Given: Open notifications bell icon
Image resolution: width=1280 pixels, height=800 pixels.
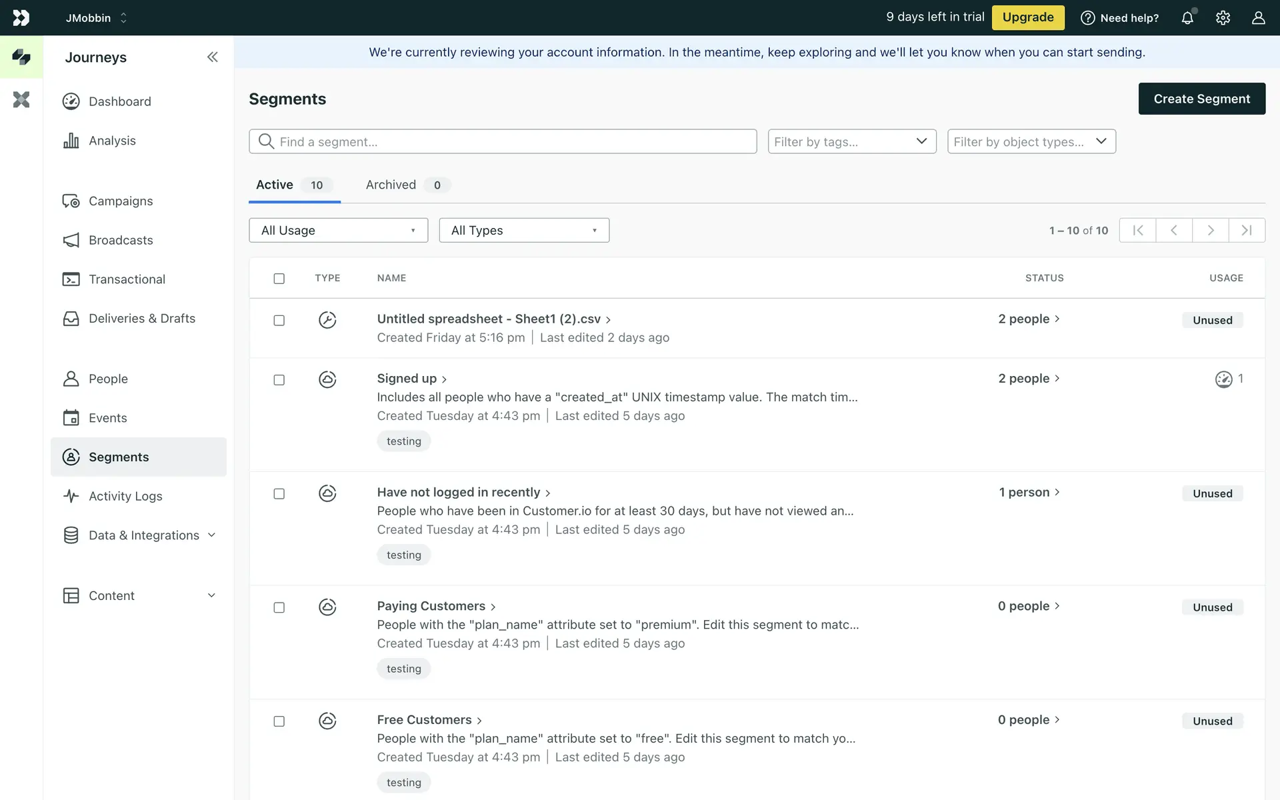Looking at the screenshot, I should 1187,18.
